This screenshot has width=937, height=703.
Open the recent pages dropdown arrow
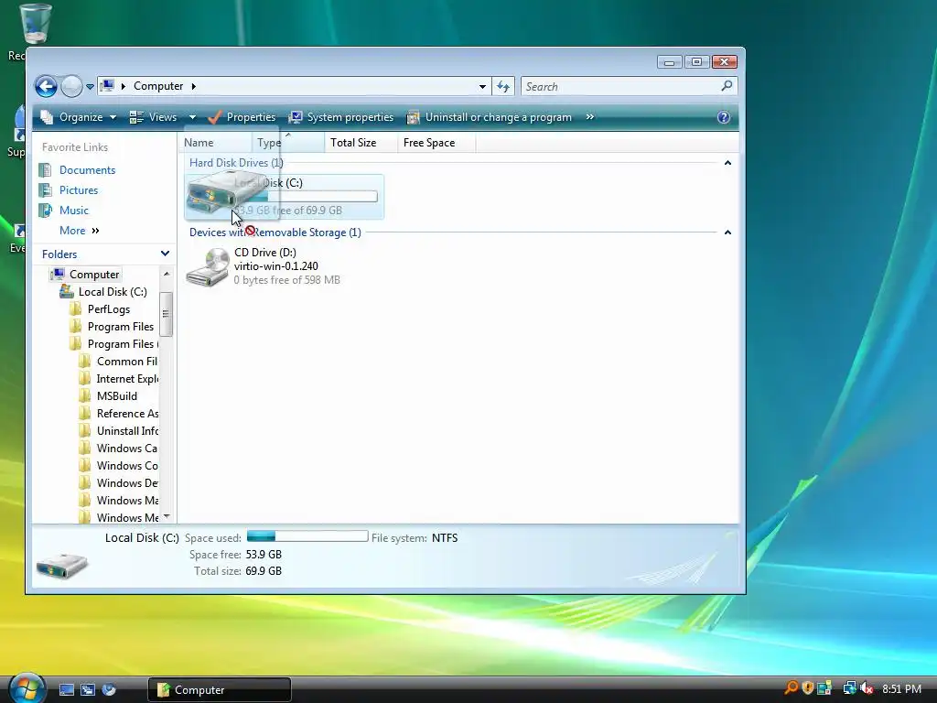point(90,87)
